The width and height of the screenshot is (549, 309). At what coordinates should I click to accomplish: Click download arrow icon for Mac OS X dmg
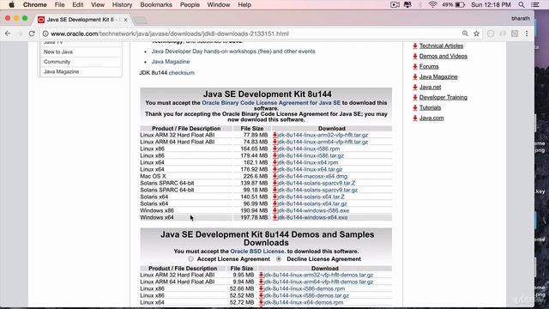click(274, 176)
